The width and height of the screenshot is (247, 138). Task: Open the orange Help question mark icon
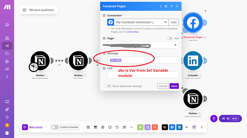pos(7,125)
